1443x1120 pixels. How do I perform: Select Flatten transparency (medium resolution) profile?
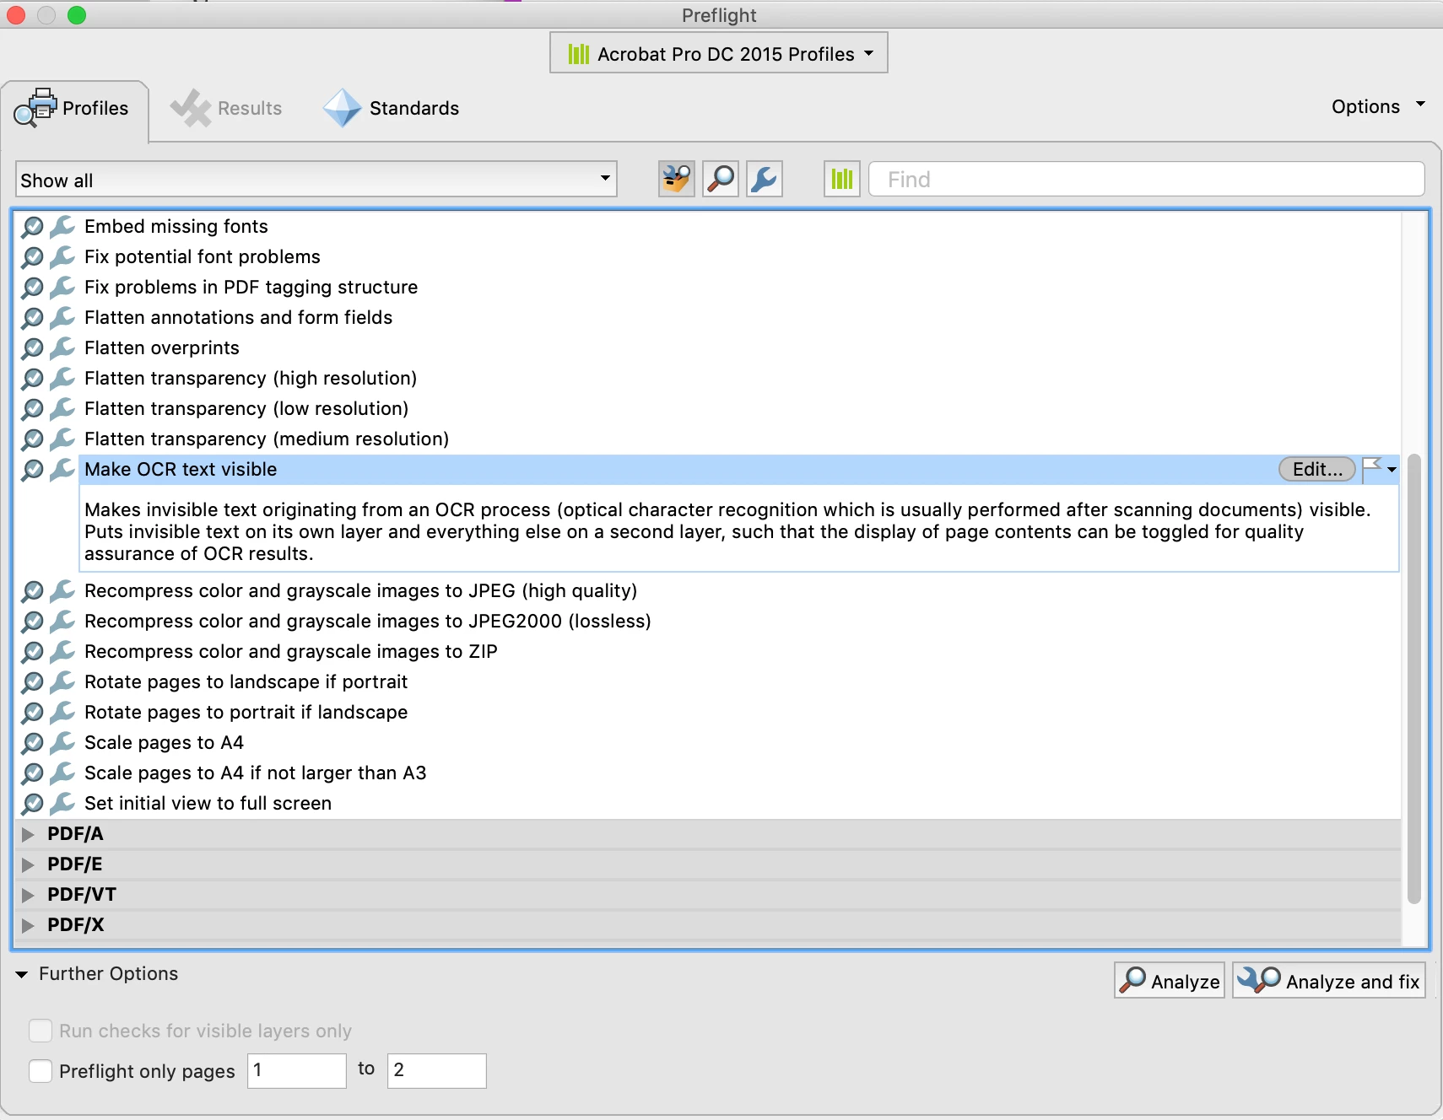coord(267,439)
